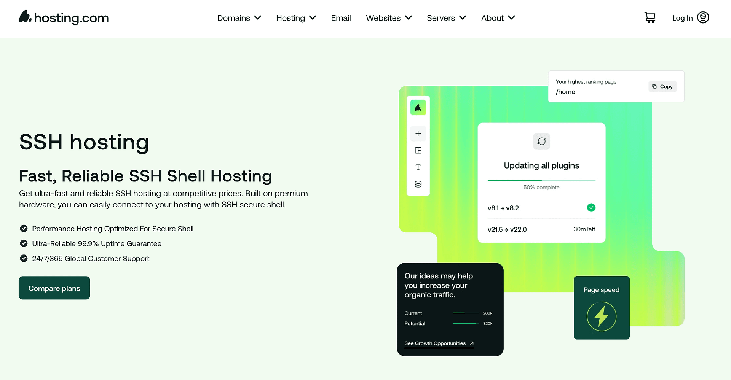The image size is (731, 380).
Task: Click the green checkmark next to v8.1 to v8.2
Action: (x=591, y=208)
